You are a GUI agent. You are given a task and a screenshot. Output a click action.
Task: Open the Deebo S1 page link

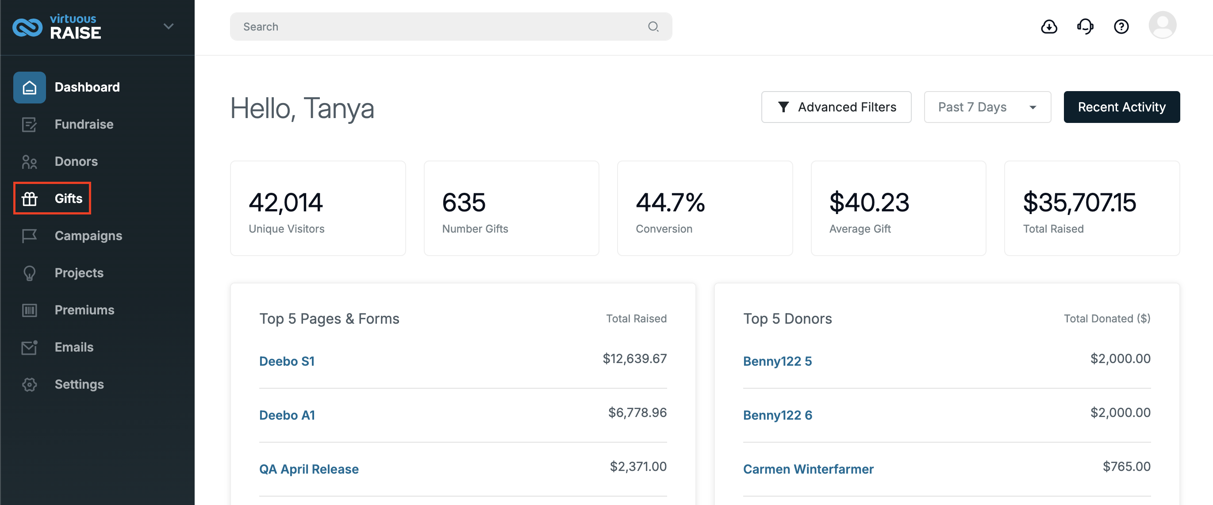click(286, 361)
